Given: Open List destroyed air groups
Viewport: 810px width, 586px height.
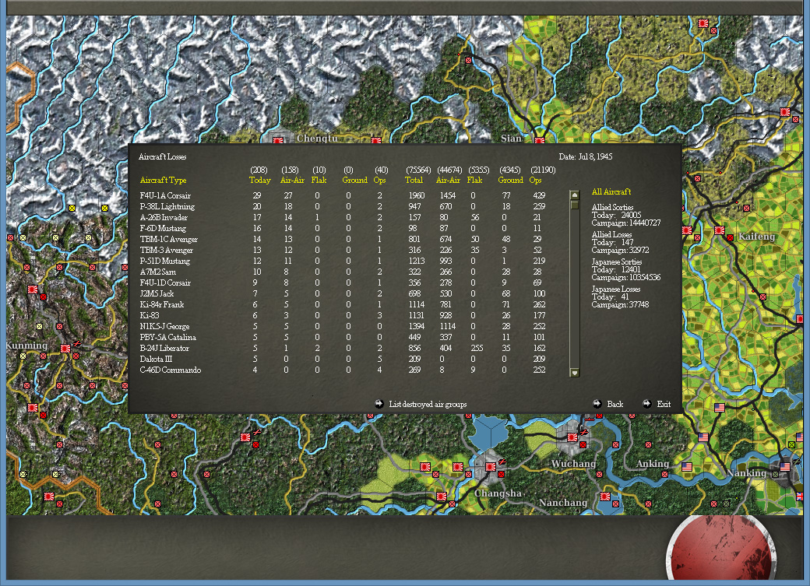Looking at the screenshot, I should pos(428,404).
